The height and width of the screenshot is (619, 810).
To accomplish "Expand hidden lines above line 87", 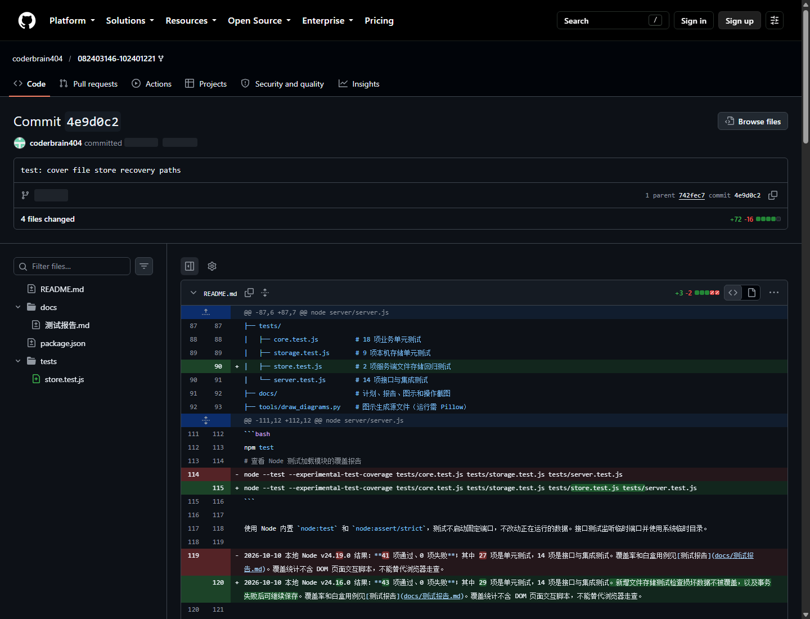I will pyautogui.click(x=206, y=312).
